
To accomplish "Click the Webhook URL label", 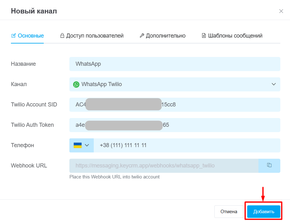I will click(29, 166).
